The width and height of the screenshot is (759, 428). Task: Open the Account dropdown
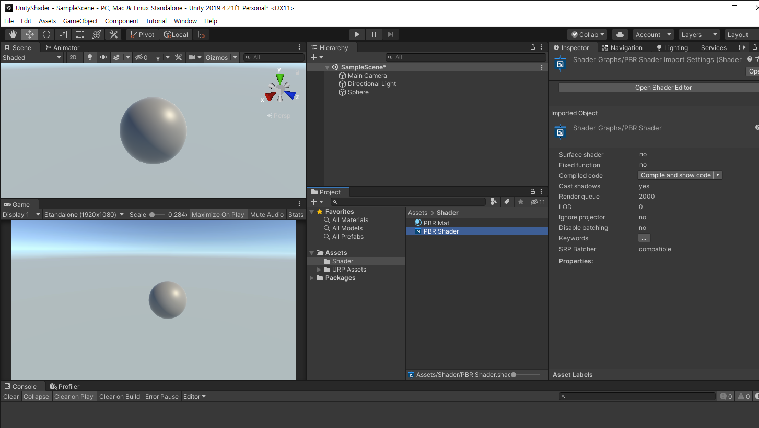coord(653,34)
